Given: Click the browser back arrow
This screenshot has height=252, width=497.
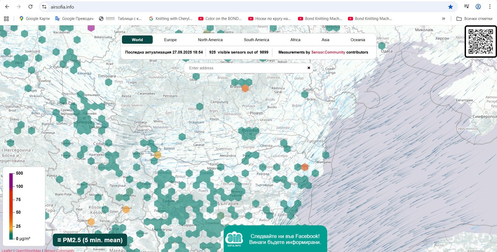Looking at the screenshot, I should 7,7.
